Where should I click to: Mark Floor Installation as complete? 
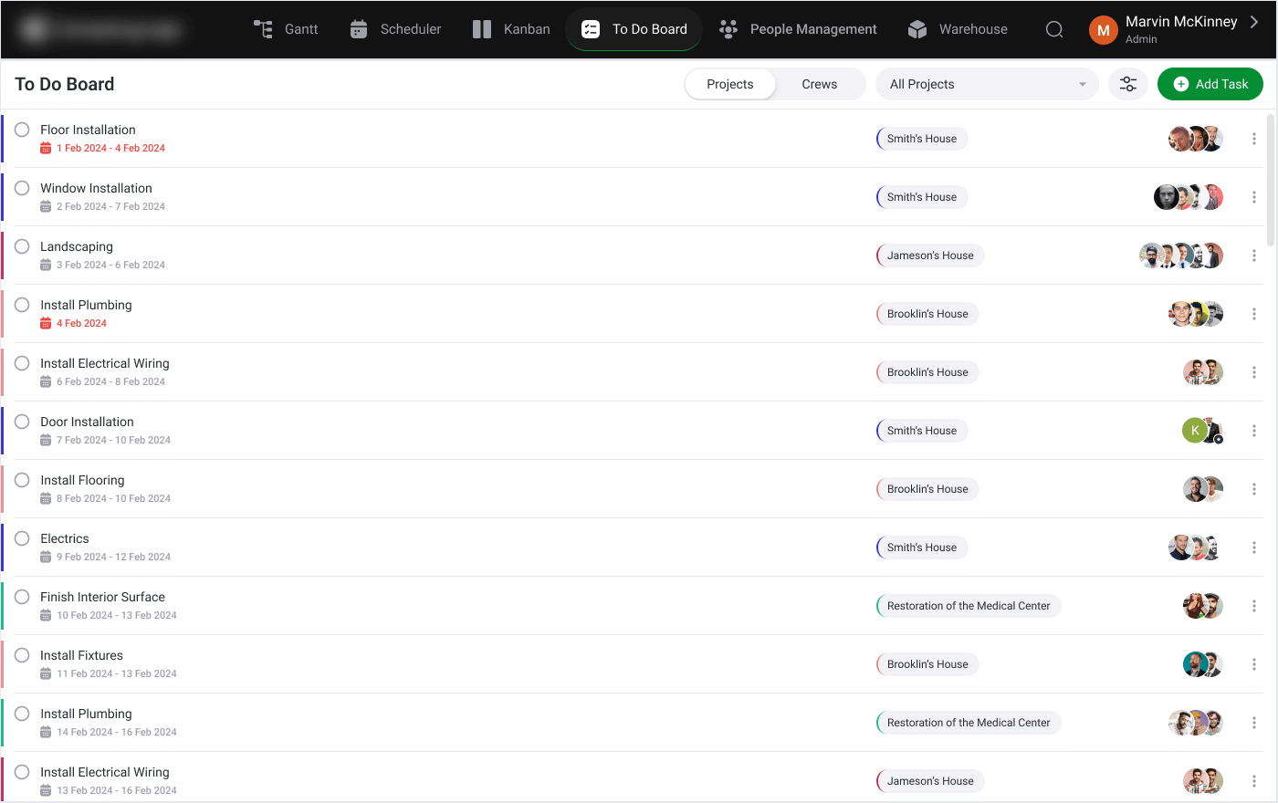[22, 130]
